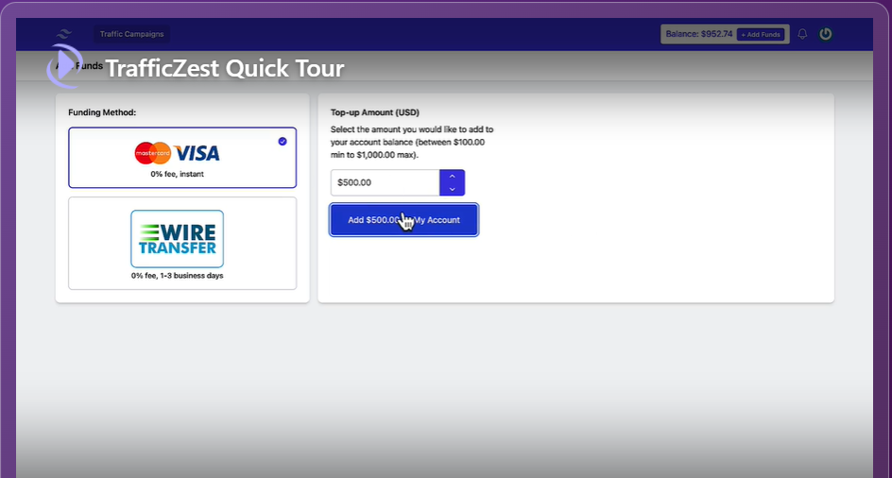Click the Mastercard logo
The width and height of the screenshot is (892, 478).
click(152, 153)
